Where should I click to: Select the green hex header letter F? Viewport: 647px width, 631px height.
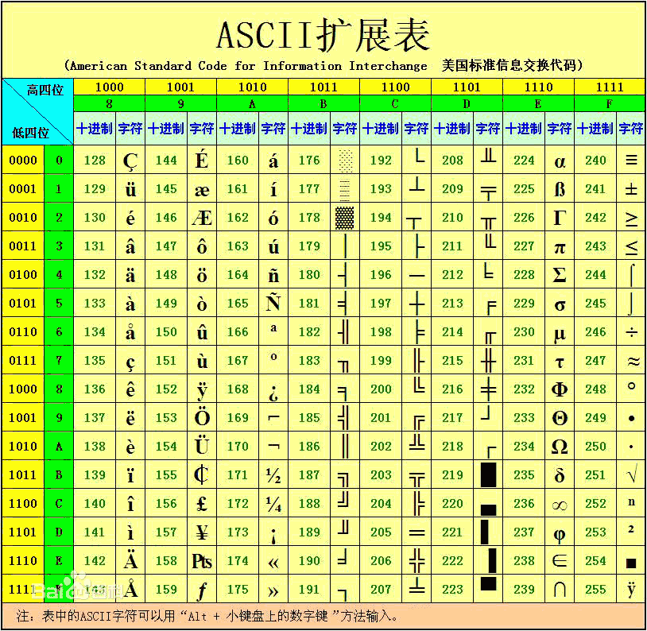click(610, 104)
